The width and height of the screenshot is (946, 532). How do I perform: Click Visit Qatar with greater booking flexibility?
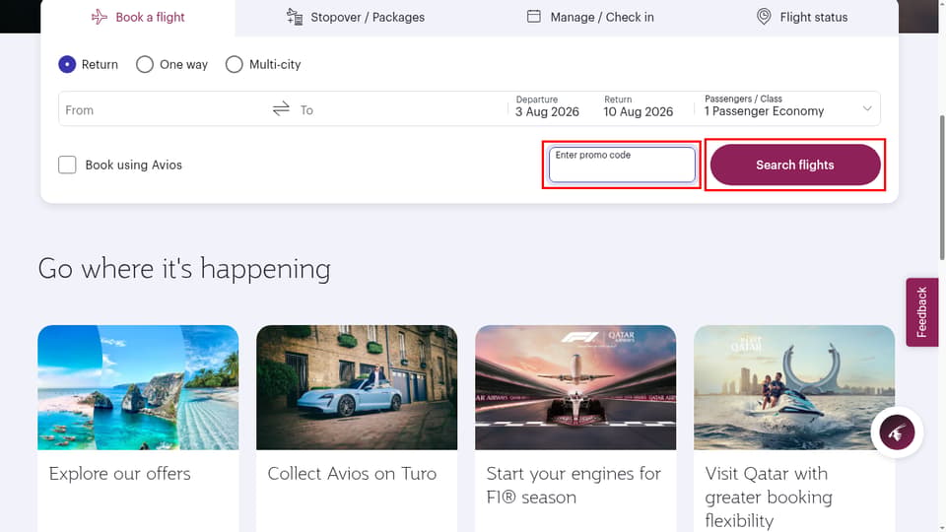[x=769, y=497]
